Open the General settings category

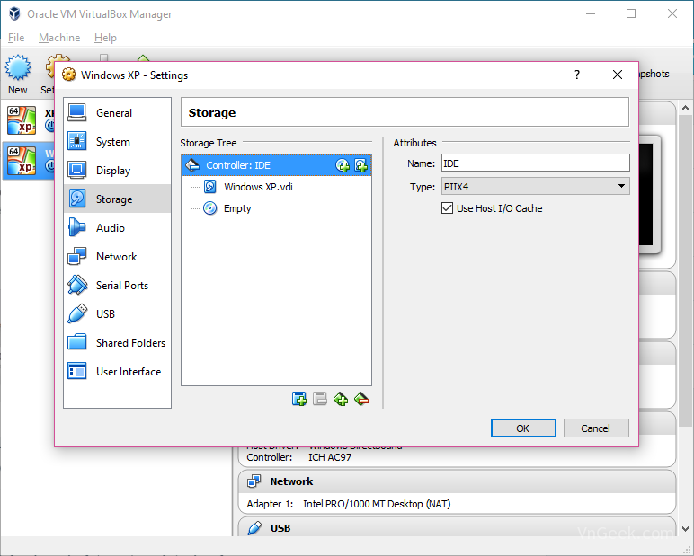coord(117,113)
